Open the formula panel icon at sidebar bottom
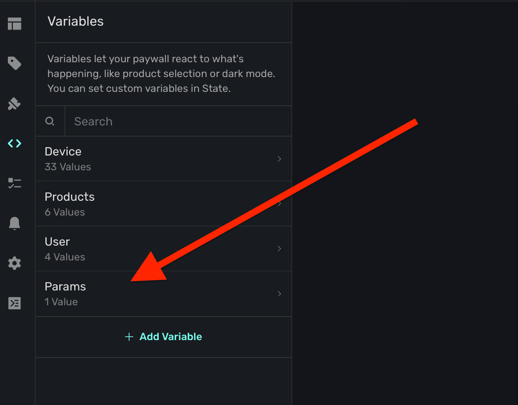518x405 pixels. tap(14, 303)
